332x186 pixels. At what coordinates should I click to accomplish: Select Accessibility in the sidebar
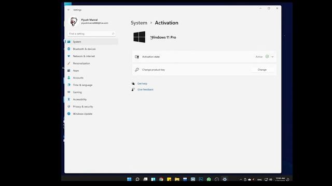(x=92, y=99)
